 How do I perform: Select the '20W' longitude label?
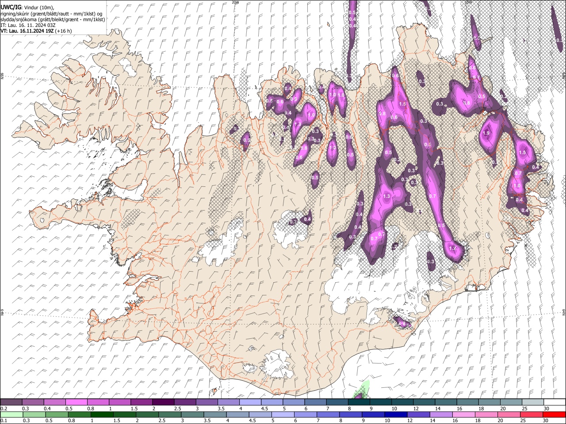coord(235,2)
